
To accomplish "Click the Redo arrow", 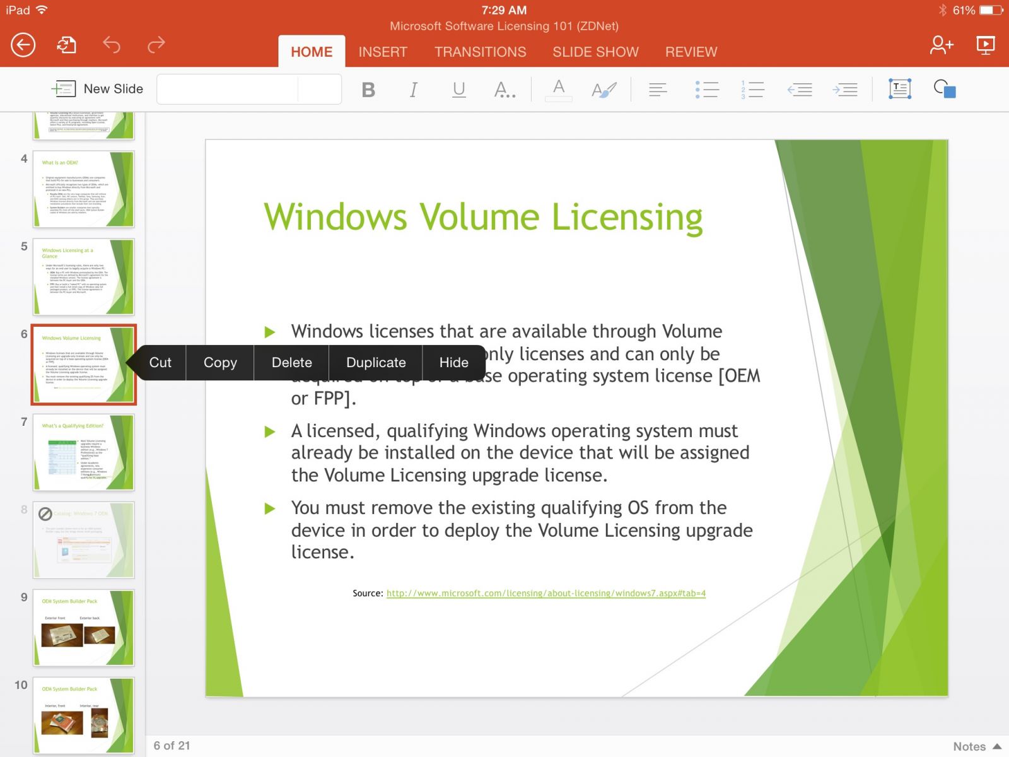I will pyautogui.click(x=156, y=44).
